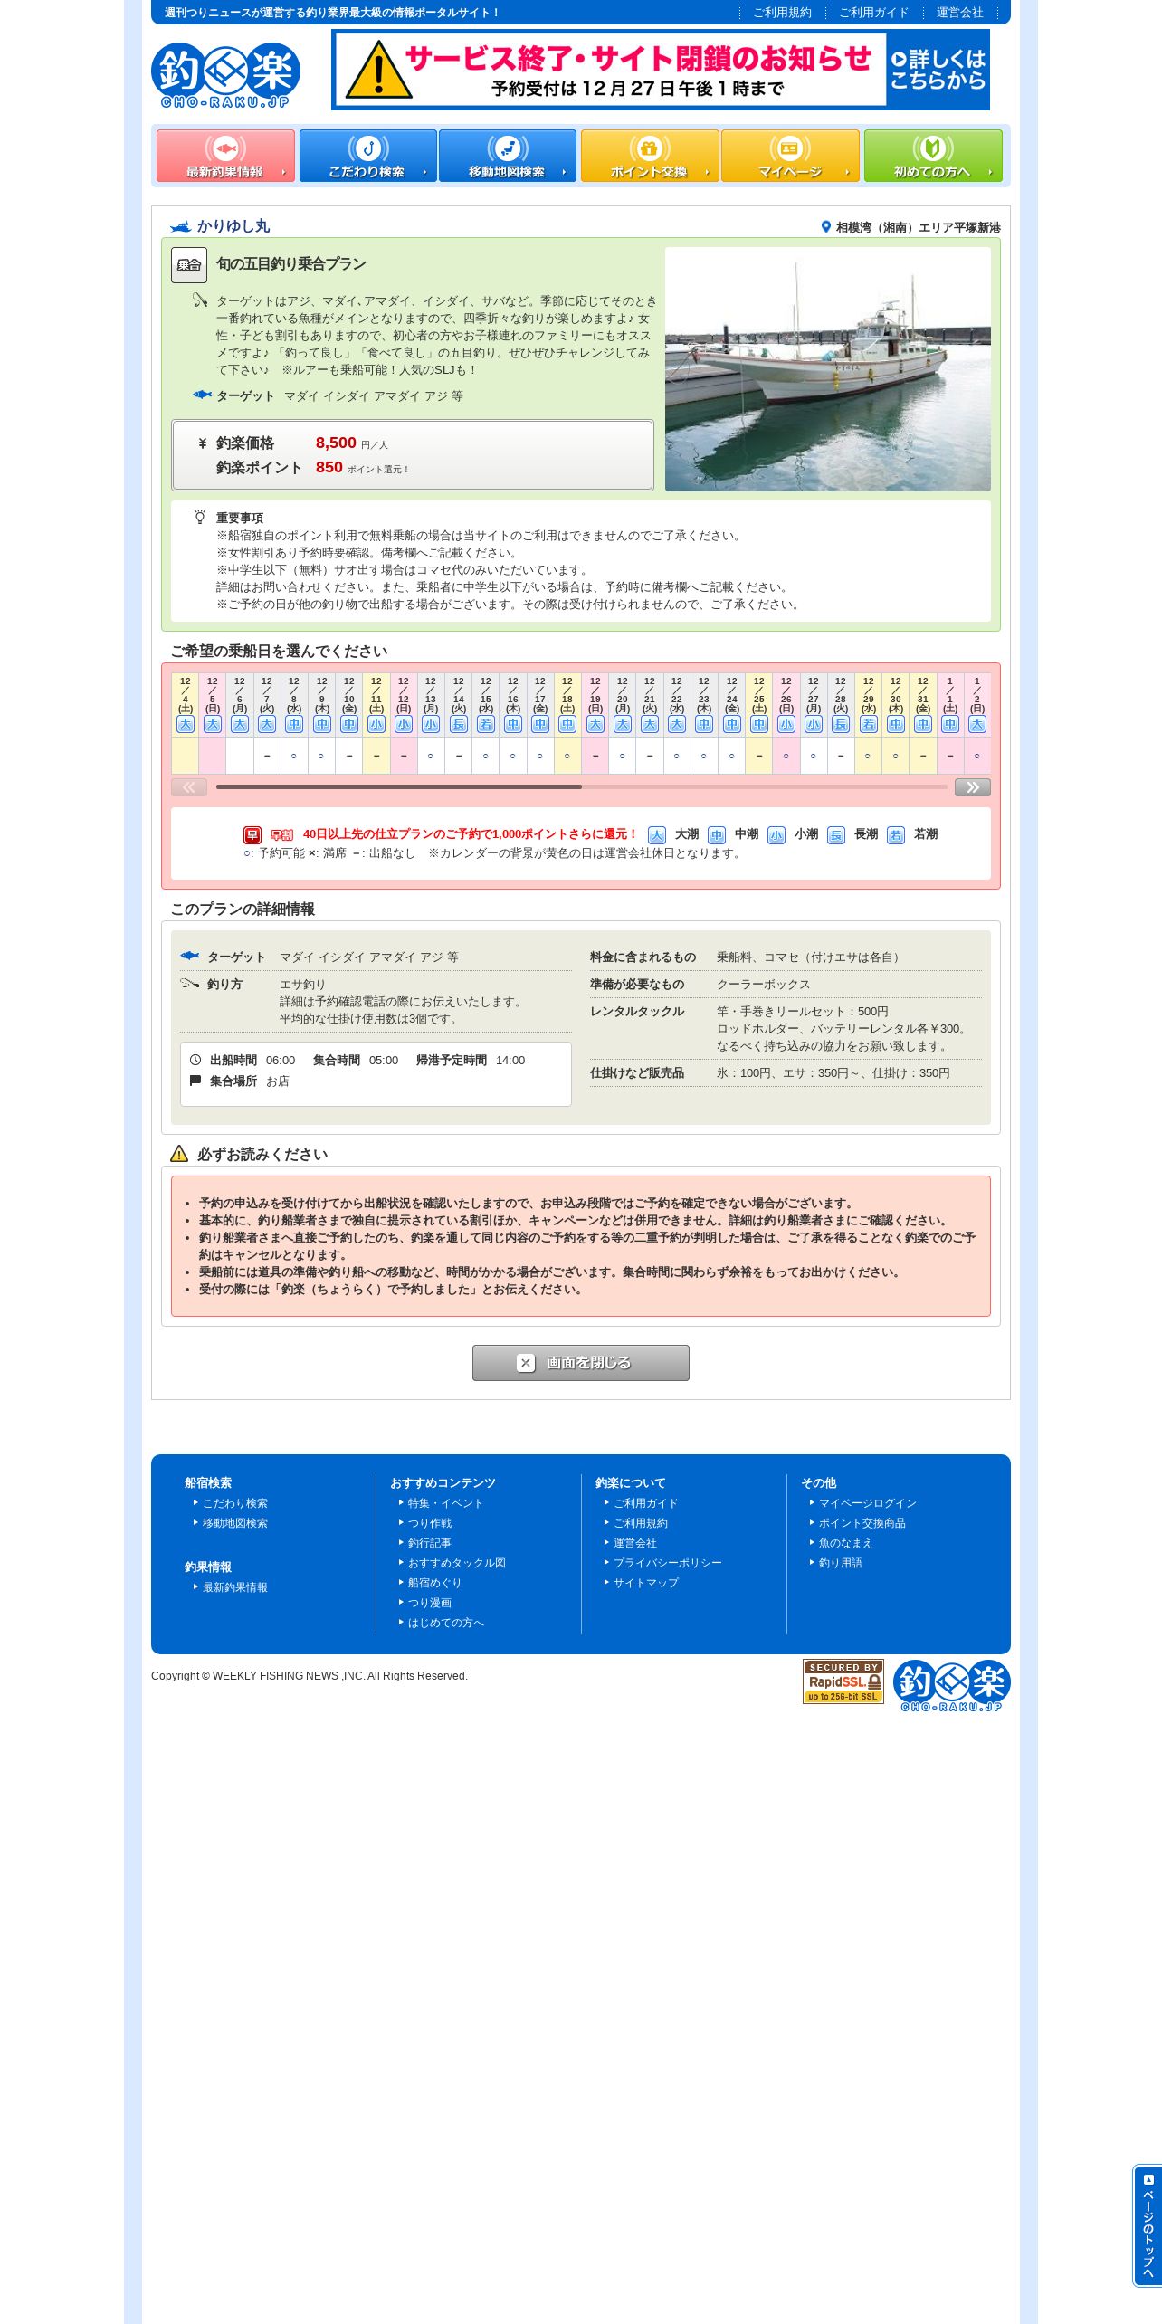Image resolution: width=1162 pixels, height=2324 pixels.
Task: Select available date 12/18 (土) circle
Action: coord(567,756)
